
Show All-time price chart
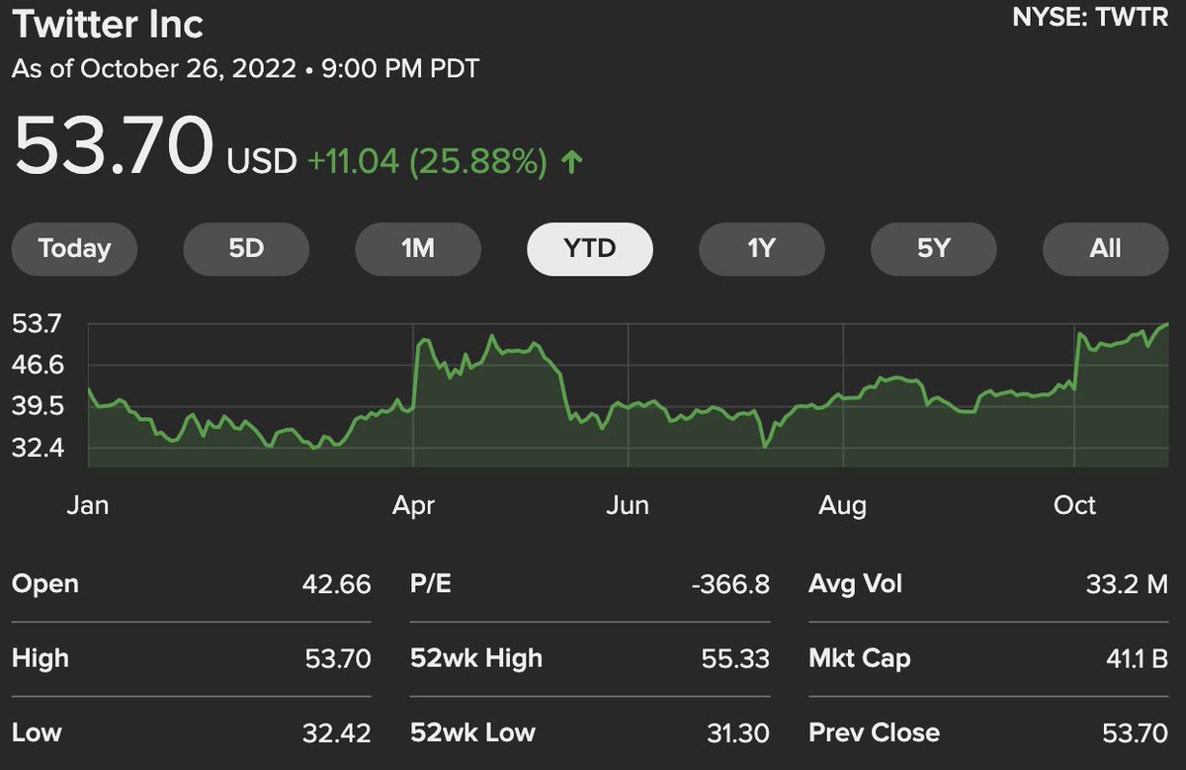point(1105,248)
